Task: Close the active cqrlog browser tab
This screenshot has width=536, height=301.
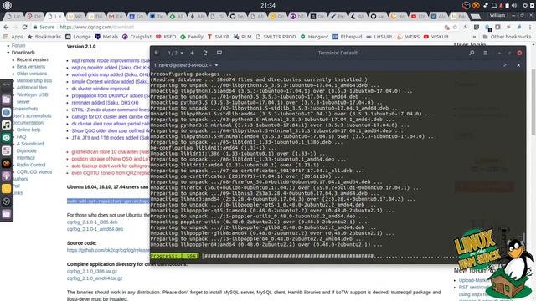Action: tap(59, 16)
